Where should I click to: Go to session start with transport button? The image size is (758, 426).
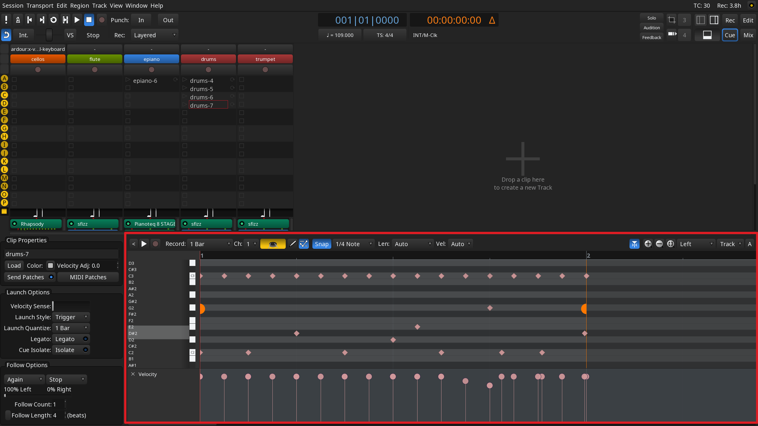[30, 20]
